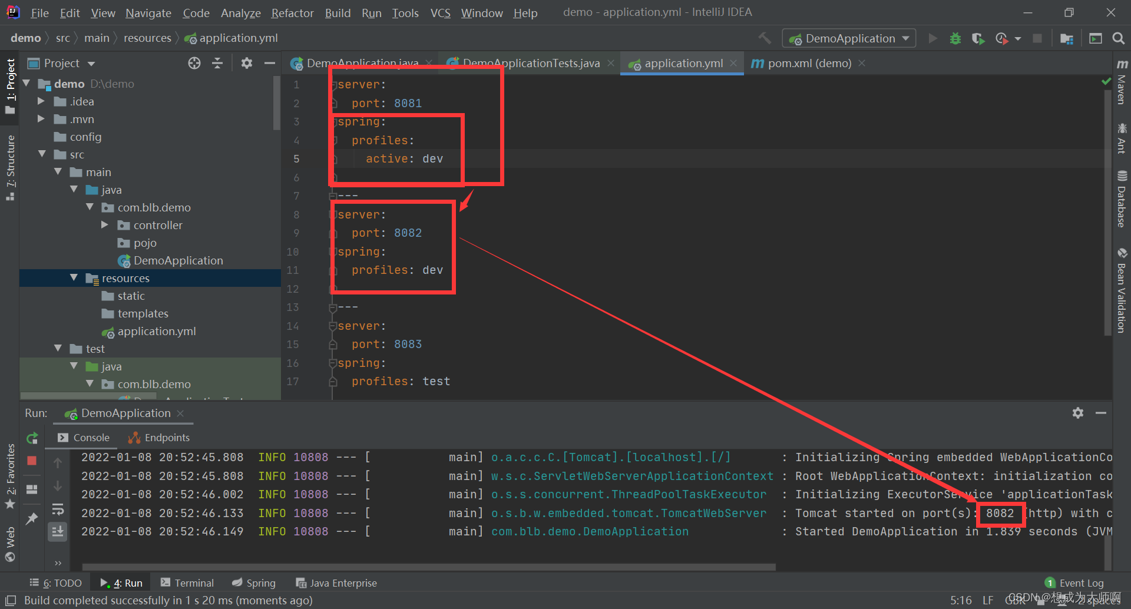Open Run panel settings gear

coord(1078,413)
